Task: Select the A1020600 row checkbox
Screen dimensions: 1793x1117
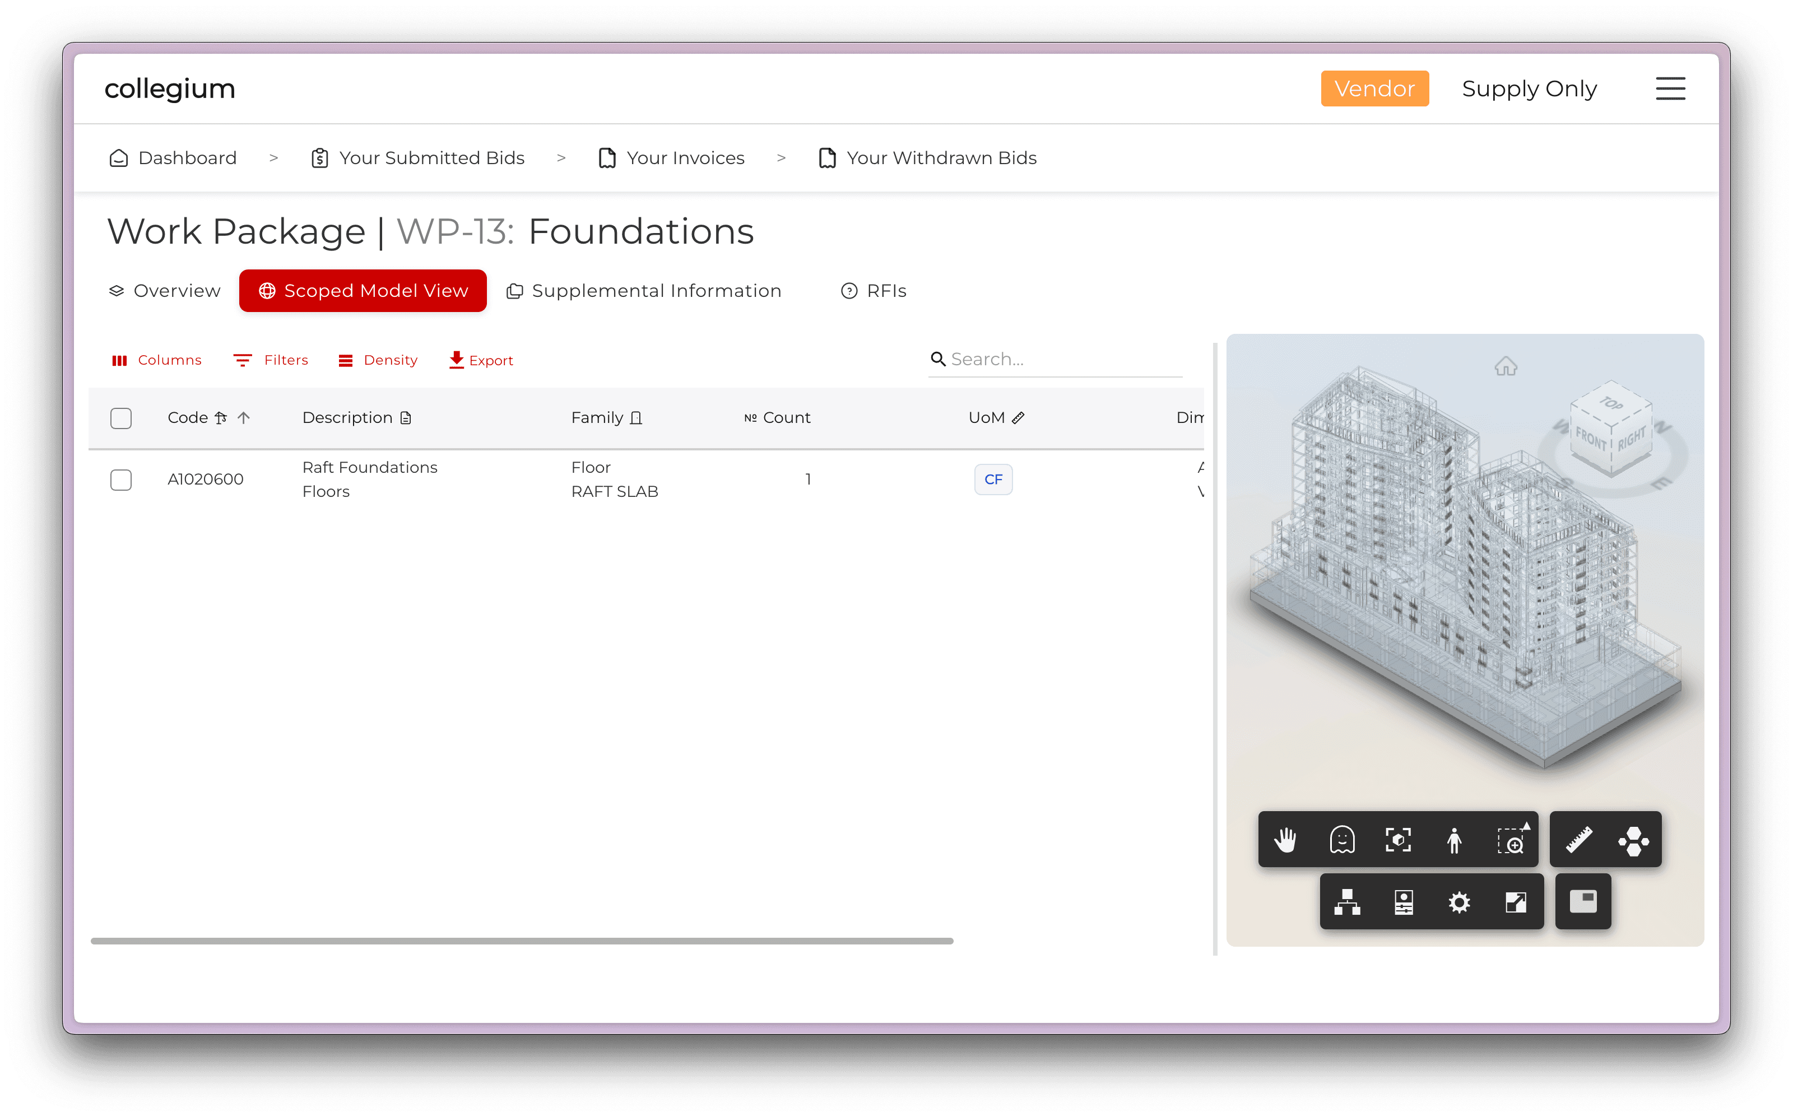Action: coord(121,480)
